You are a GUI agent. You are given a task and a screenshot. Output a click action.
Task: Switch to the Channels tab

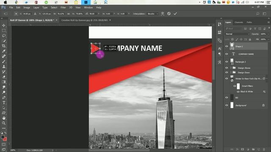point(239,22)
